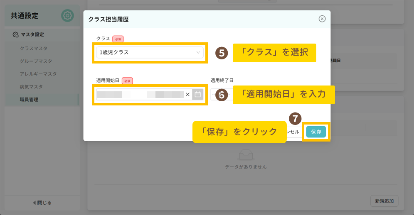Clear the 適用開始日 date value

(187, 95)
